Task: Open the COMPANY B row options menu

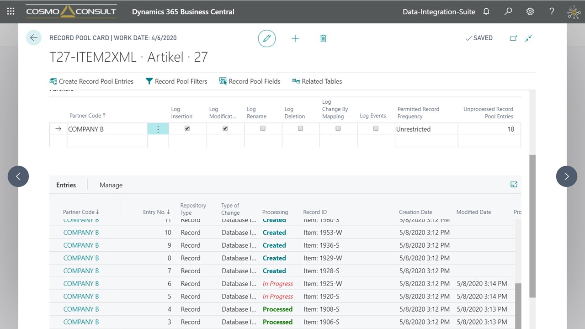Action: tap(158, 129)
